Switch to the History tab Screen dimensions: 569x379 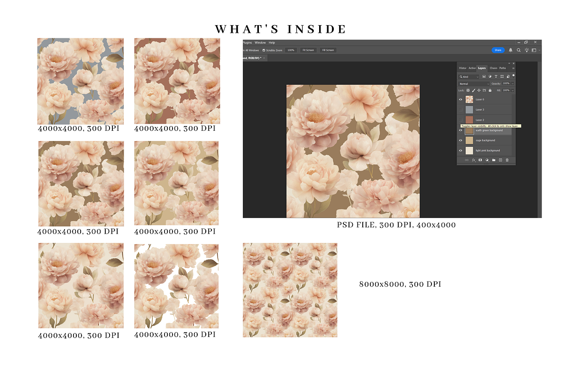(463, 68)
